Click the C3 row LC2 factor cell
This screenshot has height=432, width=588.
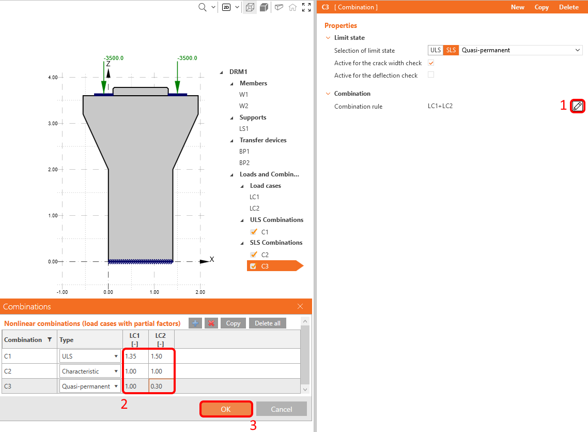[x=161, y=386]
